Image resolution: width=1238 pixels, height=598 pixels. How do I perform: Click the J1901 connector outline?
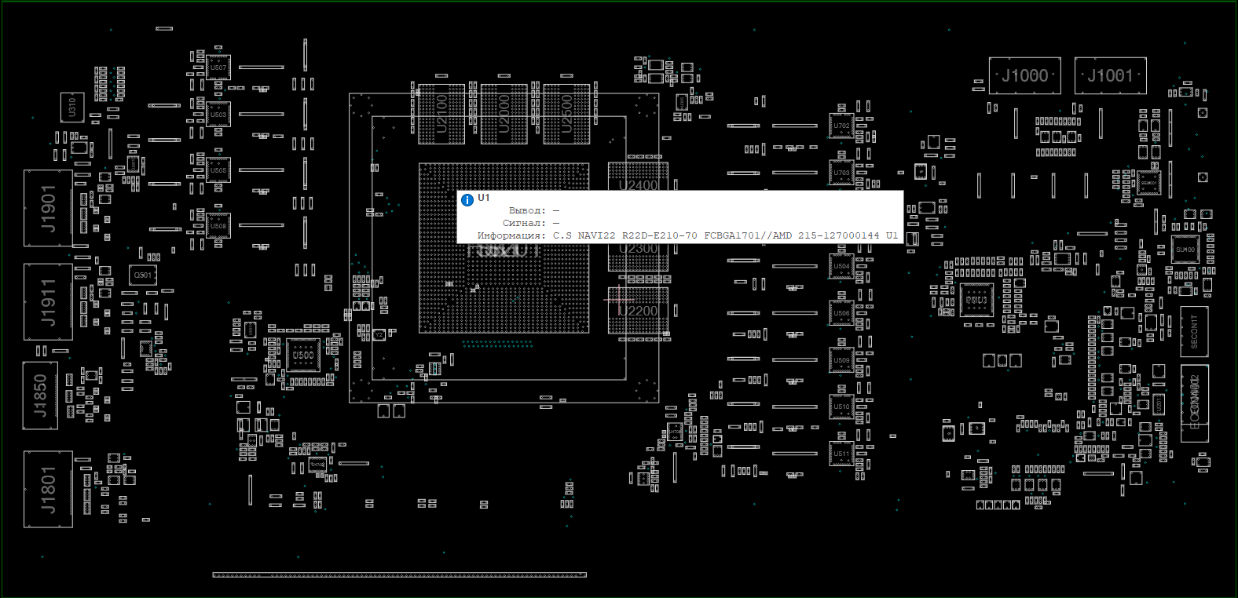48,208
